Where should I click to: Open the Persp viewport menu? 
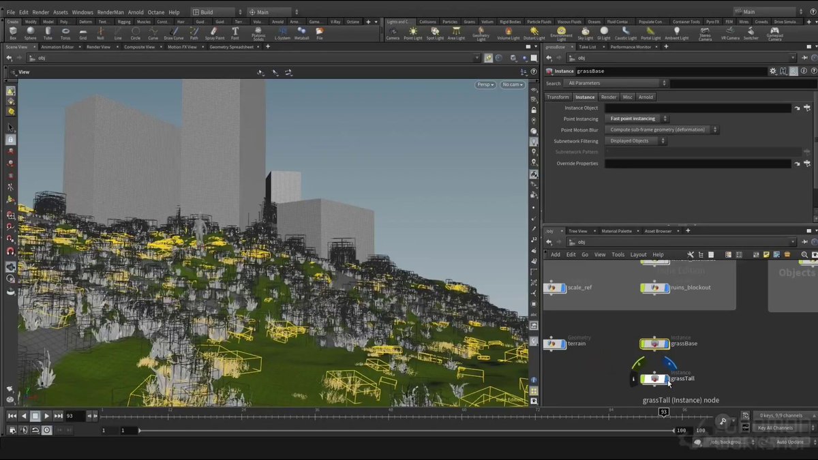tap(485, 85)
